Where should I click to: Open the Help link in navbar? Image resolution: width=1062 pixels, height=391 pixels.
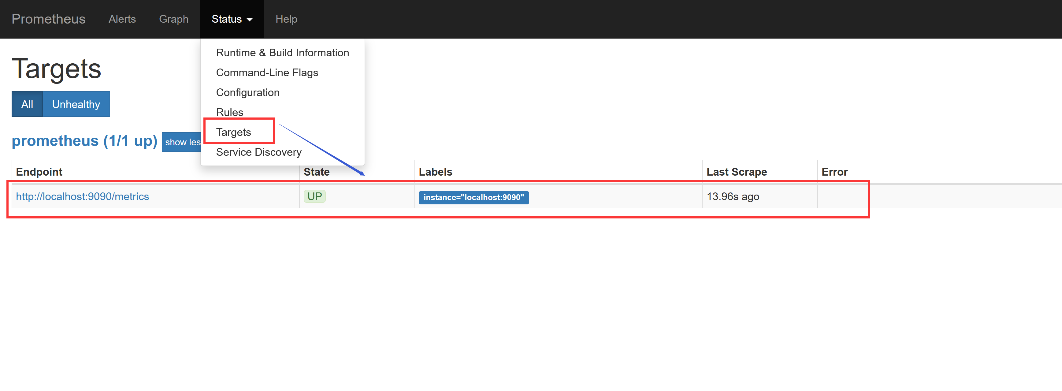(286, 19)
